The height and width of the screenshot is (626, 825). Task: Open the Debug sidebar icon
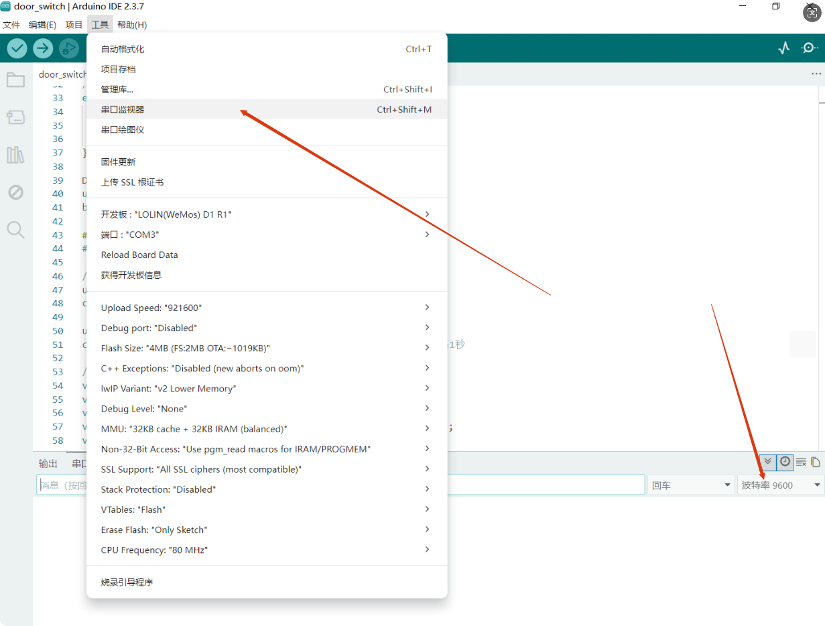point(15,193)
